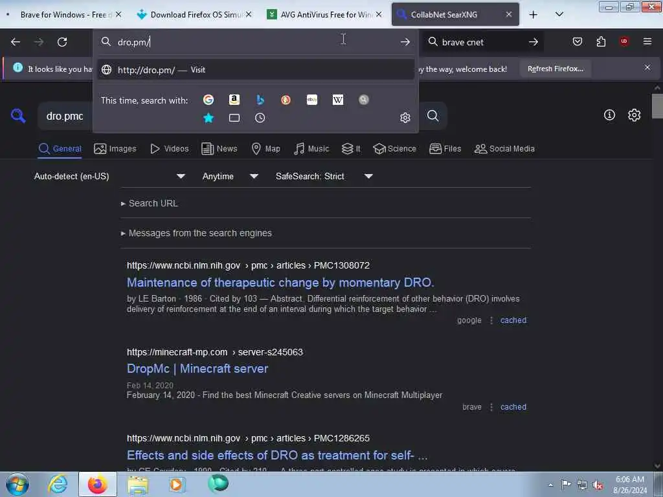Switch to AVG AntiVirus Free tab

(326, 14)
